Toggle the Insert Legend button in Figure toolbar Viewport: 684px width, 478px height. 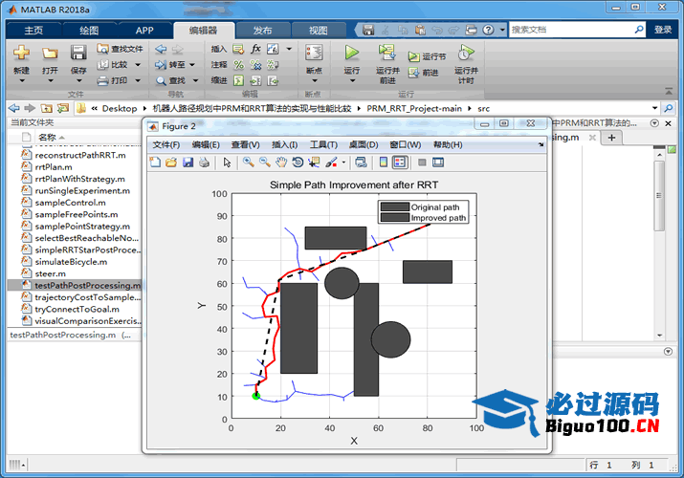[x=399, y=163]
